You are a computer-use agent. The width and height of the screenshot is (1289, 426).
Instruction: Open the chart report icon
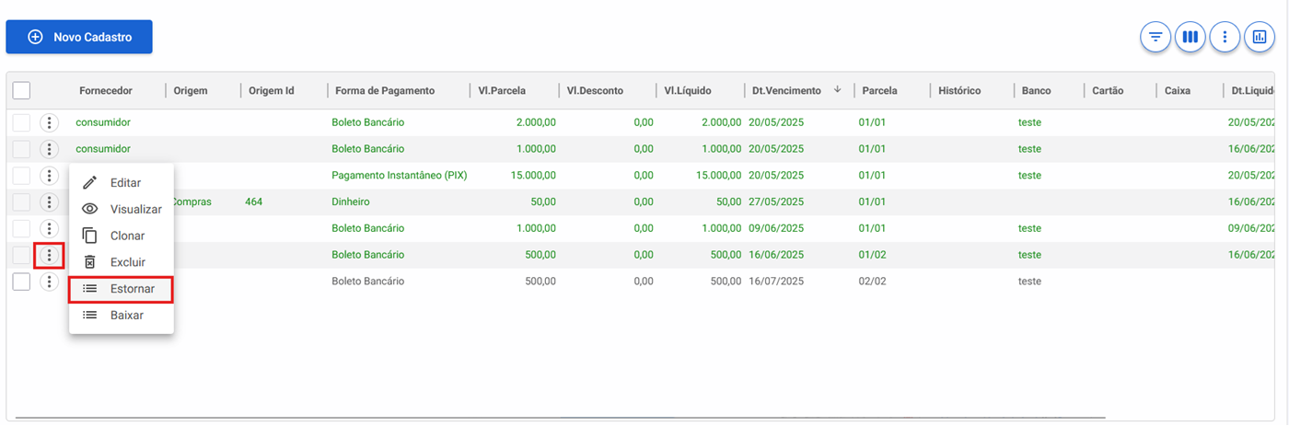click(x=1260, y=37)
